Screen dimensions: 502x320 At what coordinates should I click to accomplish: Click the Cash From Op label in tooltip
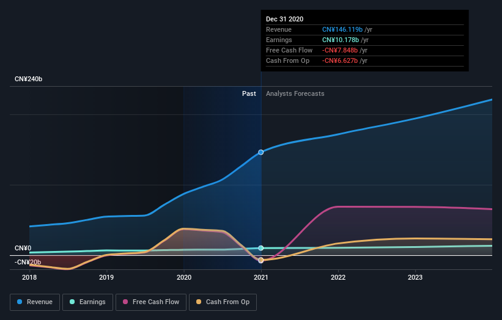287,60
